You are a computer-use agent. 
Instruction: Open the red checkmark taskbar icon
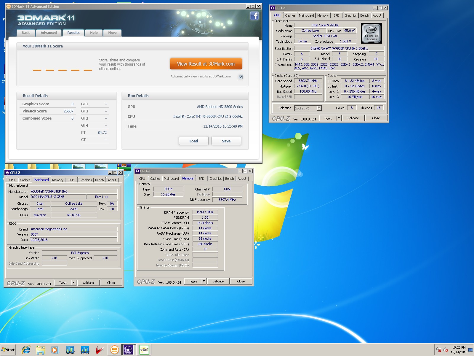[100, 350]
